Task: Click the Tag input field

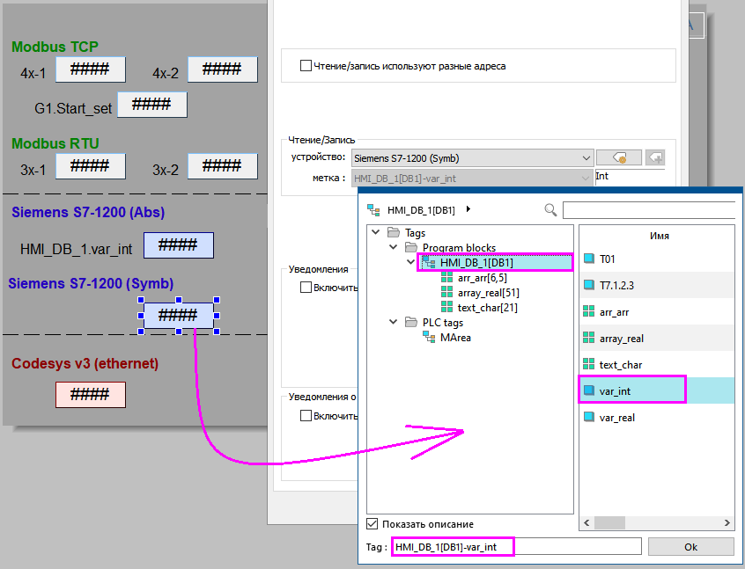Action: point(516,547)
